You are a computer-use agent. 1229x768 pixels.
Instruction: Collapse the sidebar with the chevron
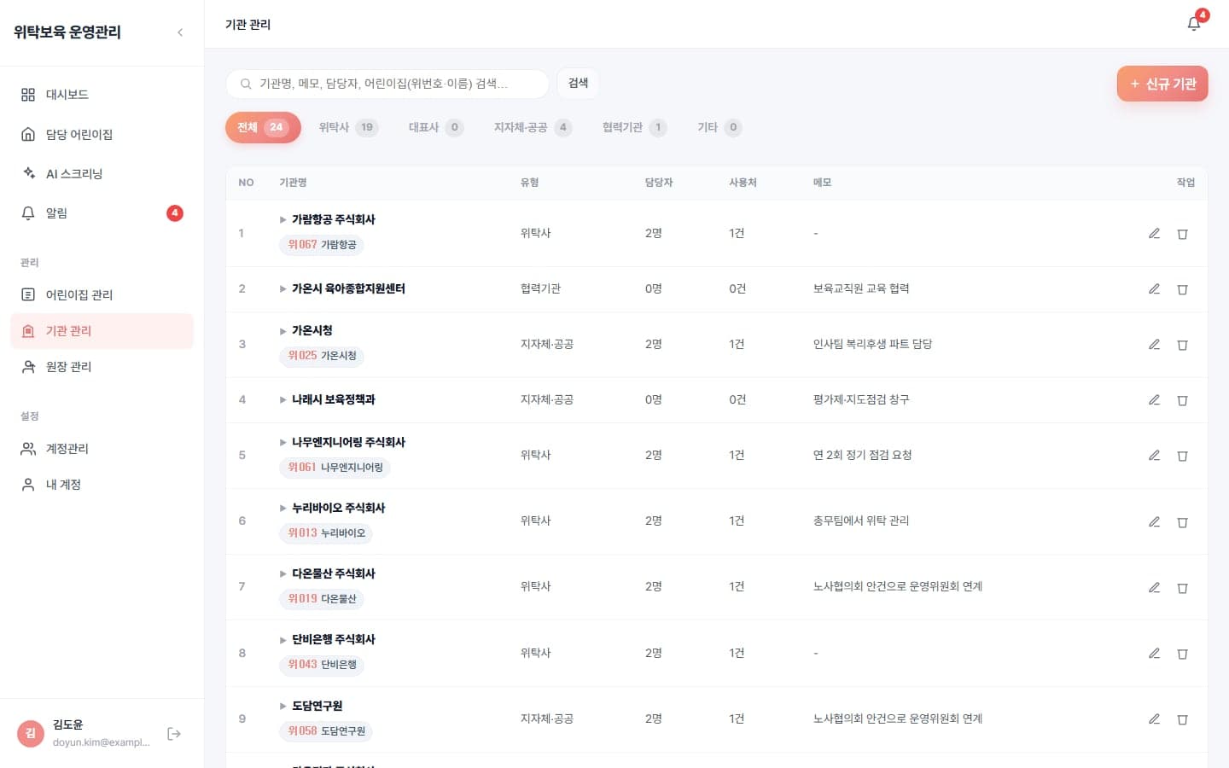[x=180, y=32]
